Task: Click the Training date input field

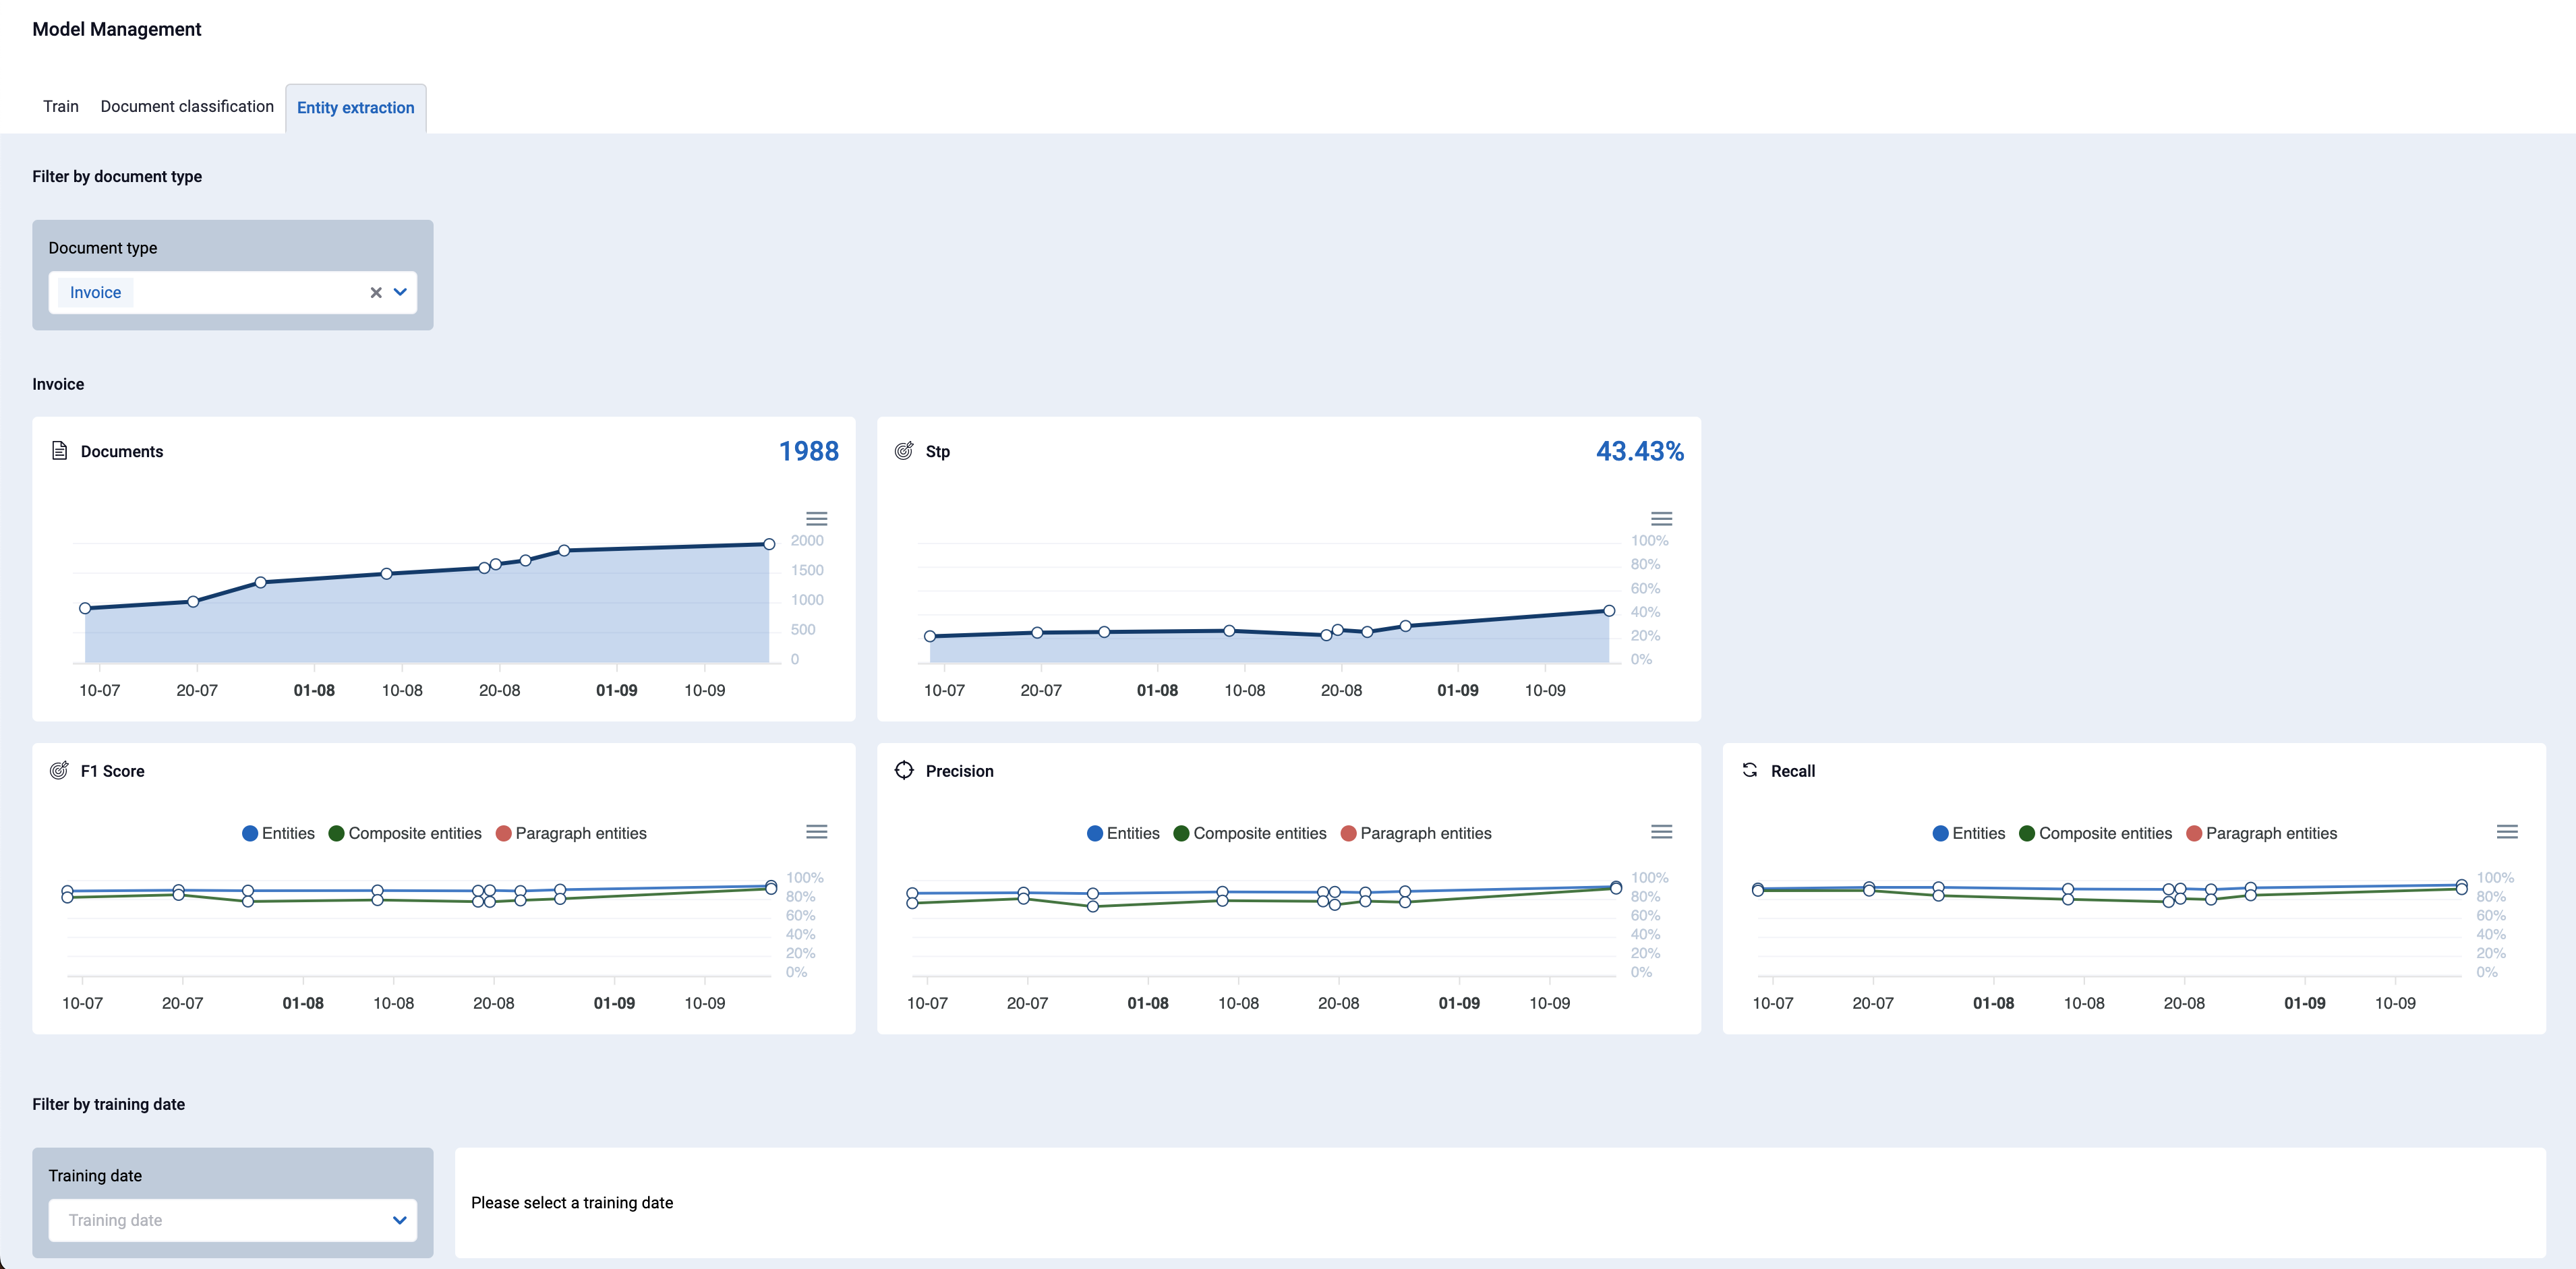Action: pos(232,1220)
